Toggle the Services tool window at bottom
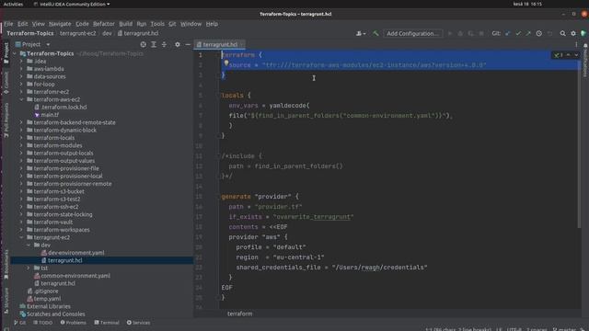 (138, 323)
